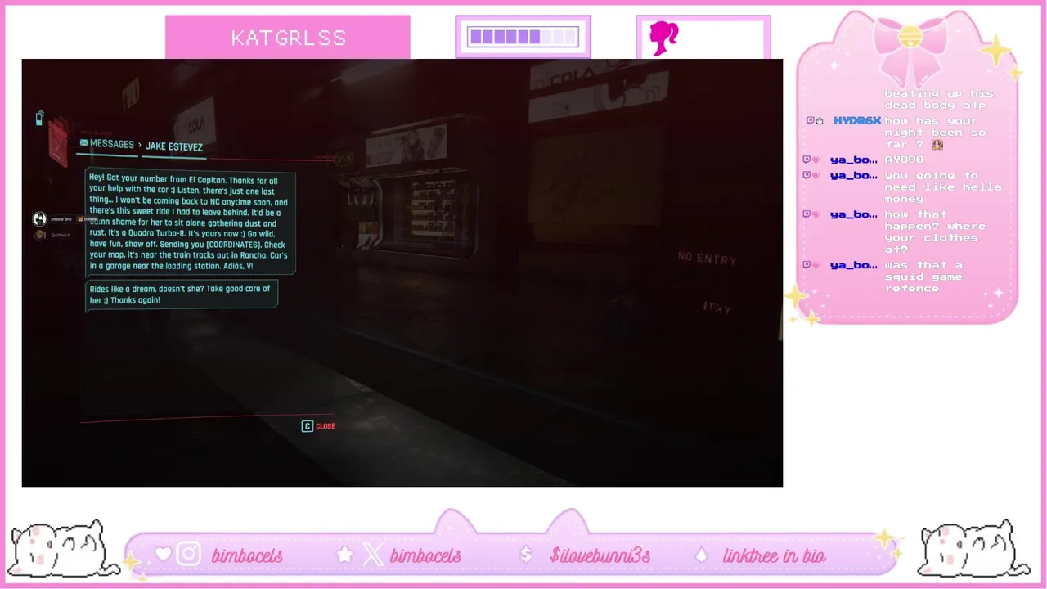
Task: Open the MESSAGES breadcrumb tab
Action: [111, 144]
